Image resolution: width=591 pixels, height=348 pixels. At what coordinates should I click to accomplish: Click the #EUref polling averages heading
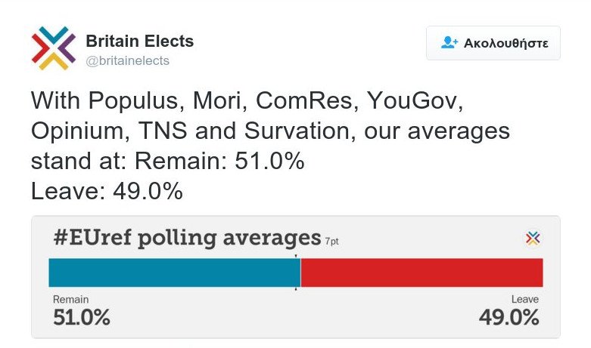click(187, 238)
